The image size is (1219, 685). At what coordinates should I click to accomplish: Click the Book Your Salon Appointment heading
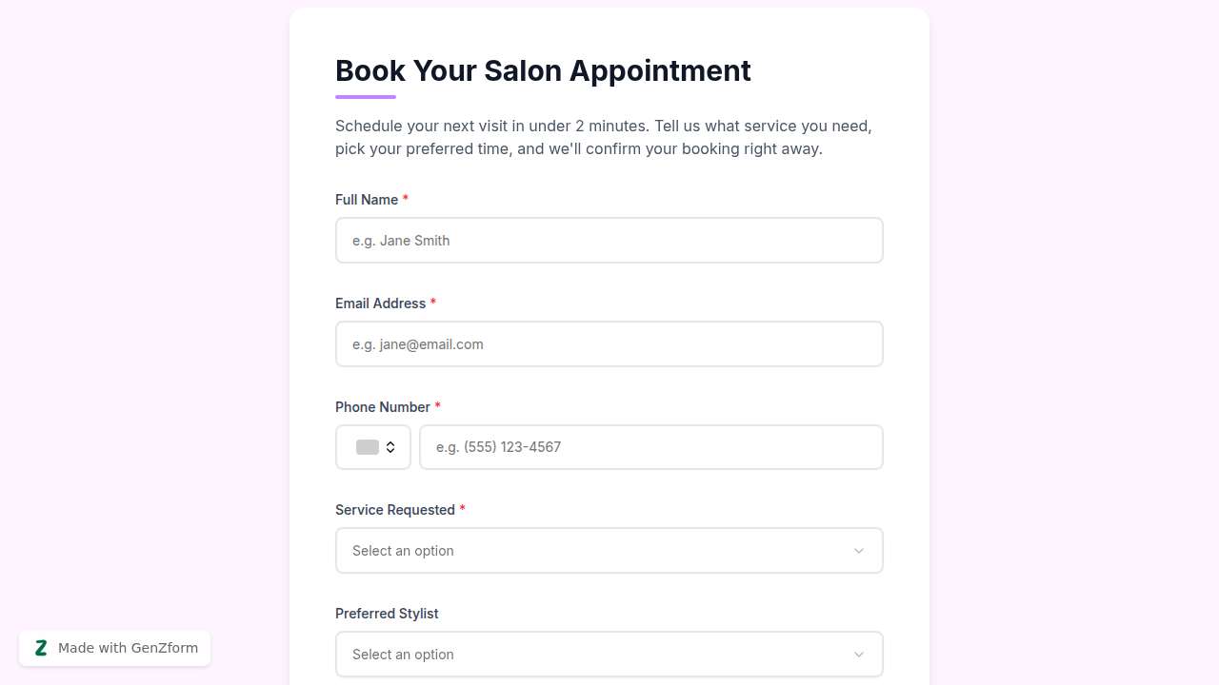pos(543,70)
